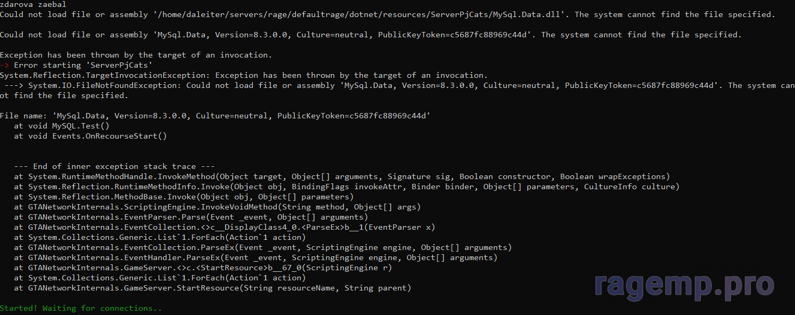Click the System.IO.FileNotFoundException line
Image resolution: width=795 pixels, height=315 pixels.
397,91
